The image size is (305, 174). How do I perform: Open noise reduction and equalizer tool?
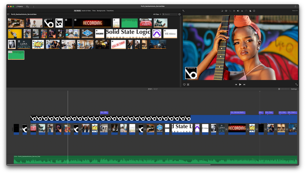tap(242, 11)
